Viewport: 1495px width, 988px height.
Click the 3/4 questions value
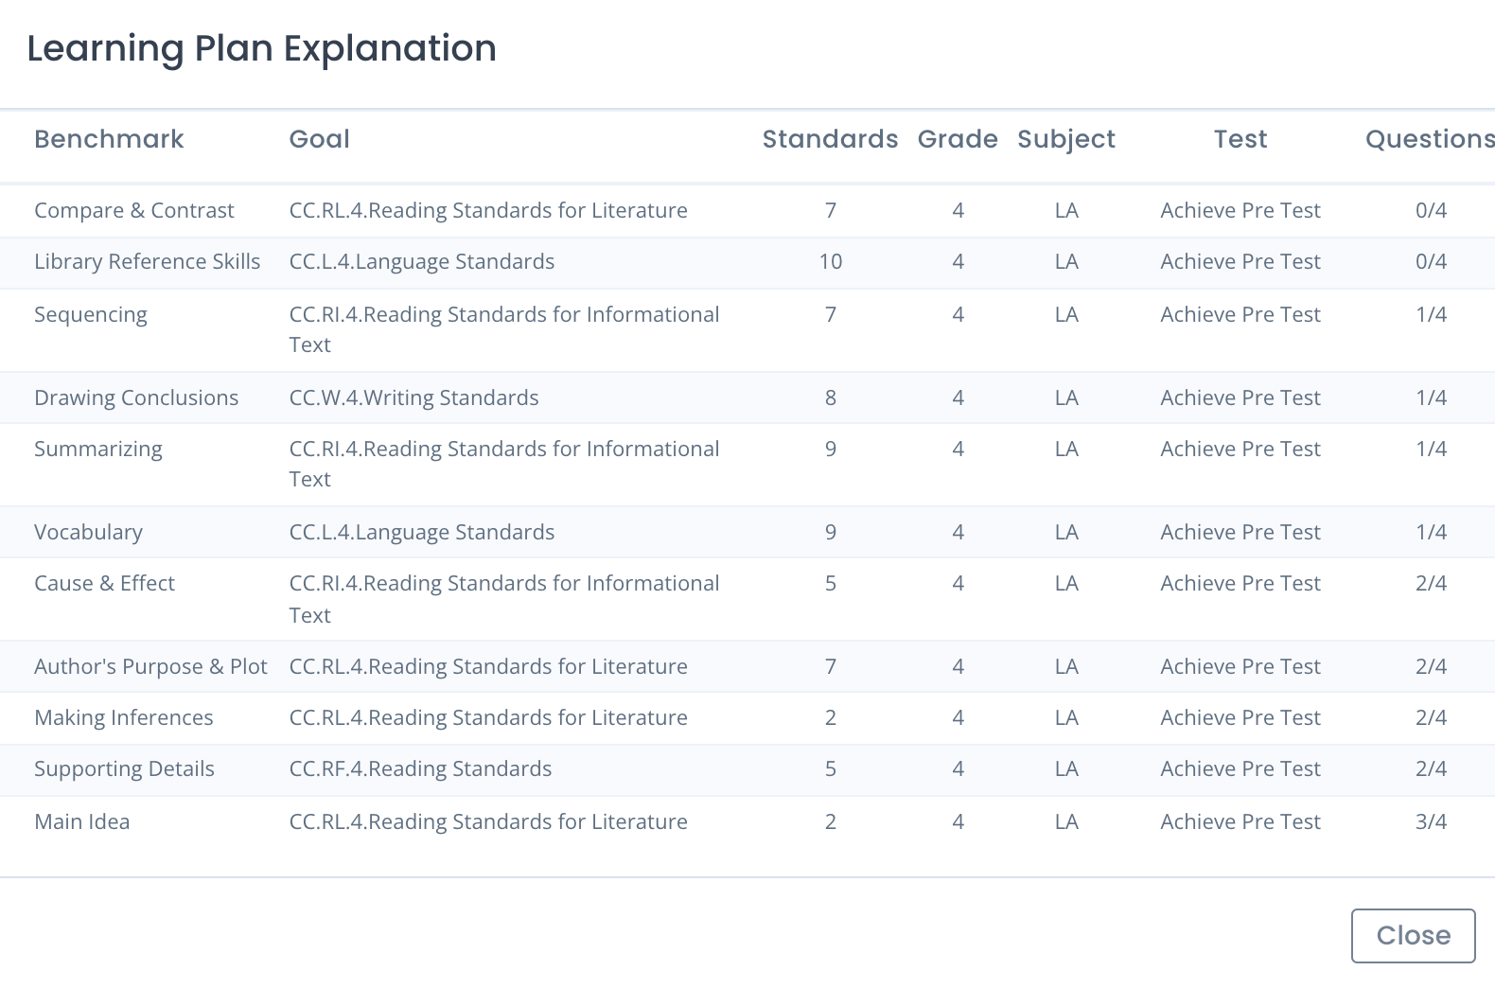1431,821
